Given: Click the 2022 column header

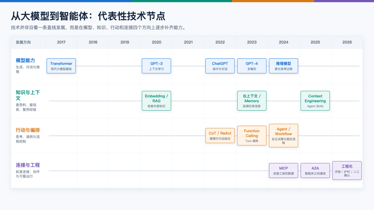Looking at the screenshot, I should coord(220,42).
